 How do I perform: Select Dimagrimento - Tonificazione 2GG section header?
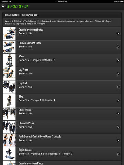[21, 15]
